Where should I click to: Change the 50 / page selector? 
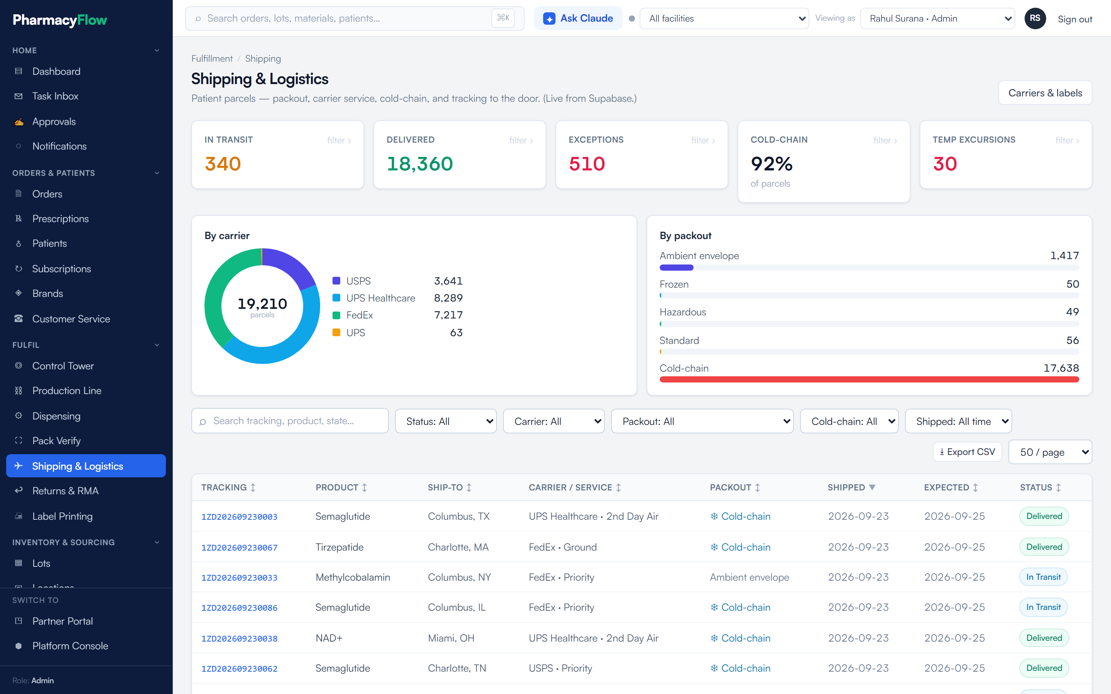pyautogui.click(x=1050, y=452)
